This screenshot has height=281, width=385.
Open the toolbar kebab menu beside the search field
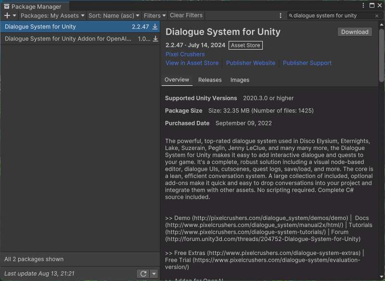click(281, 16)
